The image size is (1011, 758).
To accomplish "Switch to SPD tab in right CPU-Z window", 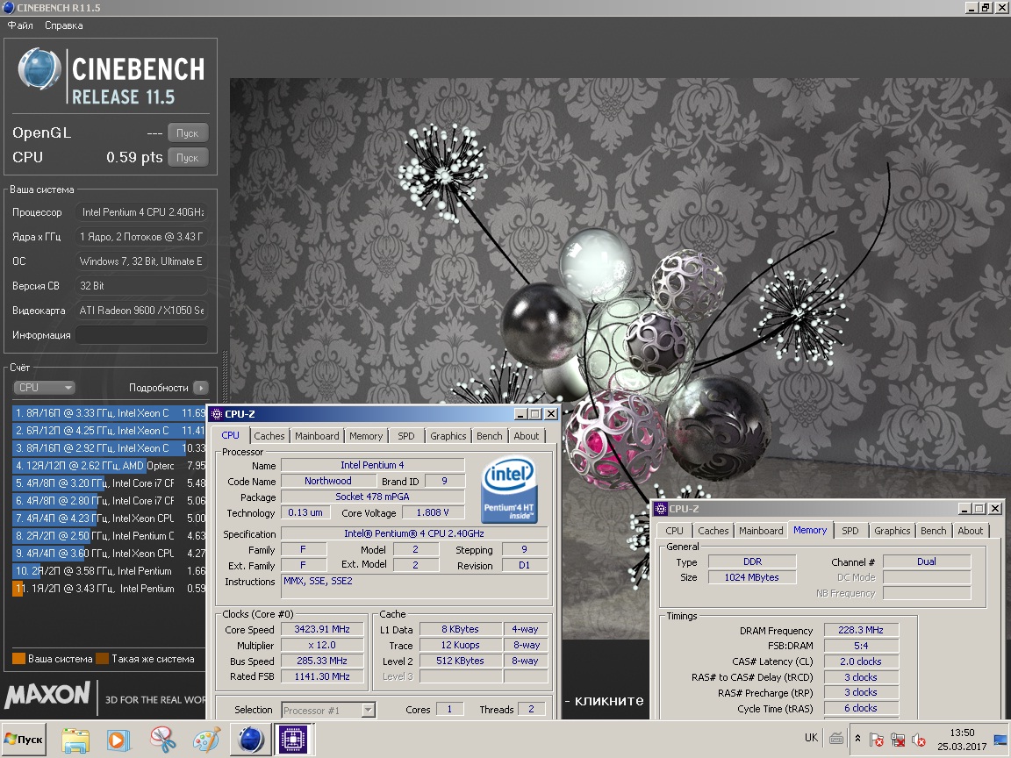I will tap(850, 531).
